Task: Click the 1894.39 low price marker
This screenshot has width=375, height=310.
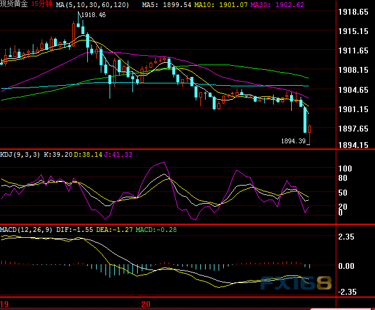Action: point(294,141)
